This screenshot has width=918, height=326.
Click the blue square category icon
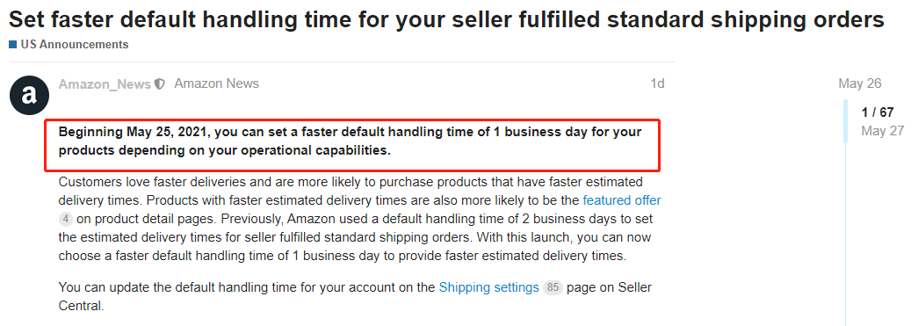[13, 45]
